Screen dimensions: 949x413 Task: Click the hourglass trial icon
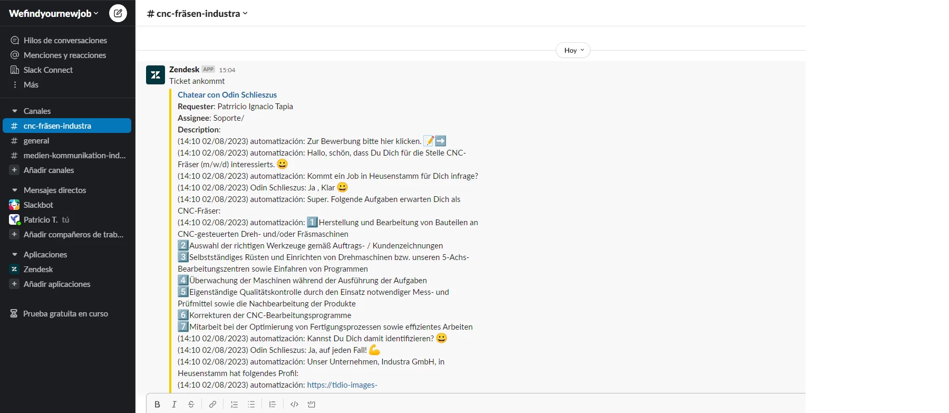click(14, 313)
